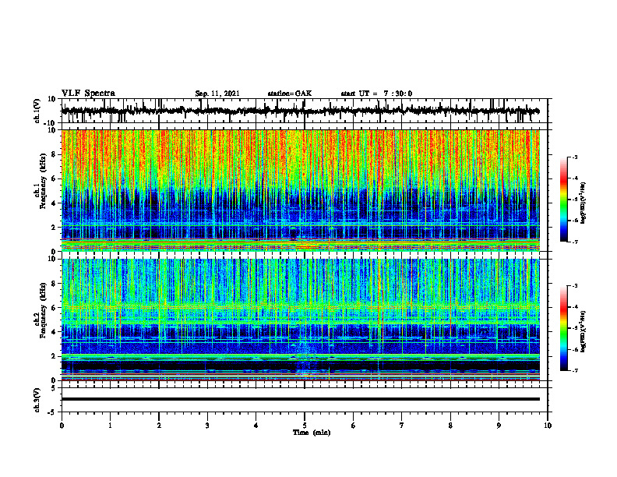Viewport: 617px width, 477px height.
Task: Click the "VLF Spectra" plot title
Action: coord(88,94)
